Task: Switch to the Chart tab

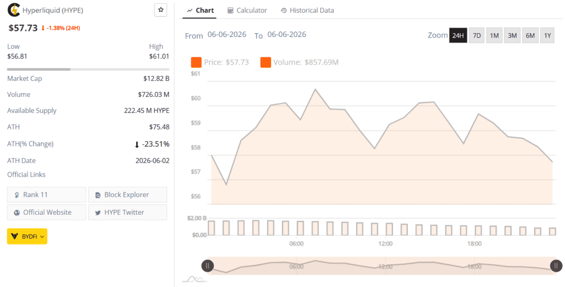Action: pyautogui.click(x=200, y=10)
